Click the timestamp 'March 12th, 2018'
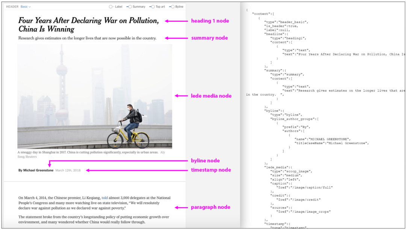 tap(68, 170)
